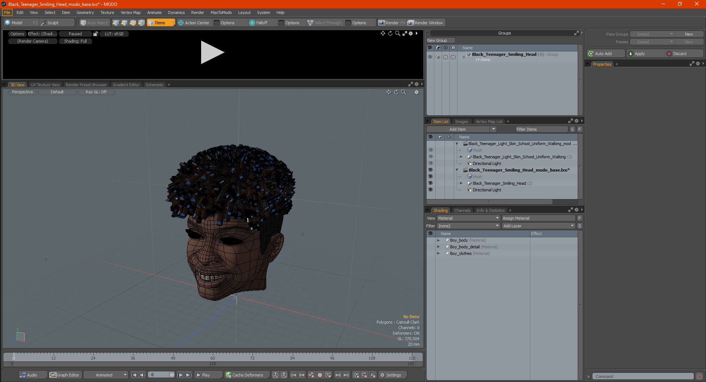Click Perspective view type button
This screenshot has height=382, width=706.
coord(22,92)
